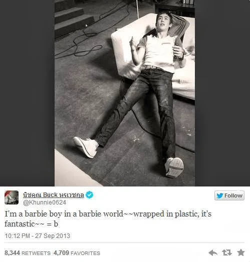Click the barbie boy tweet text

tap(108, 219)
